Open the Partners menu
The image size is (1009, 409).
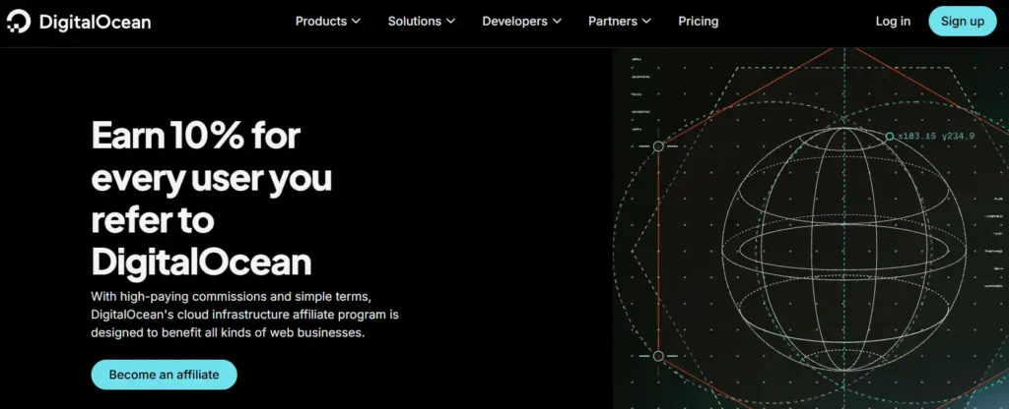coord(620,22)
